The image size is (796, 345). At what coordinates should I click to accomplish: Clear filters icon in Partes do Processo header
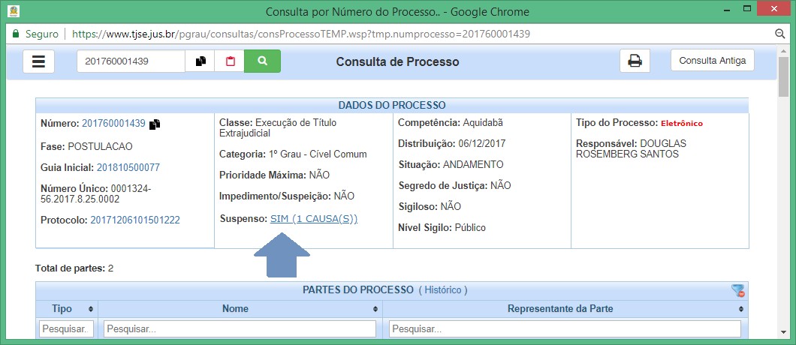coord(737,290)
